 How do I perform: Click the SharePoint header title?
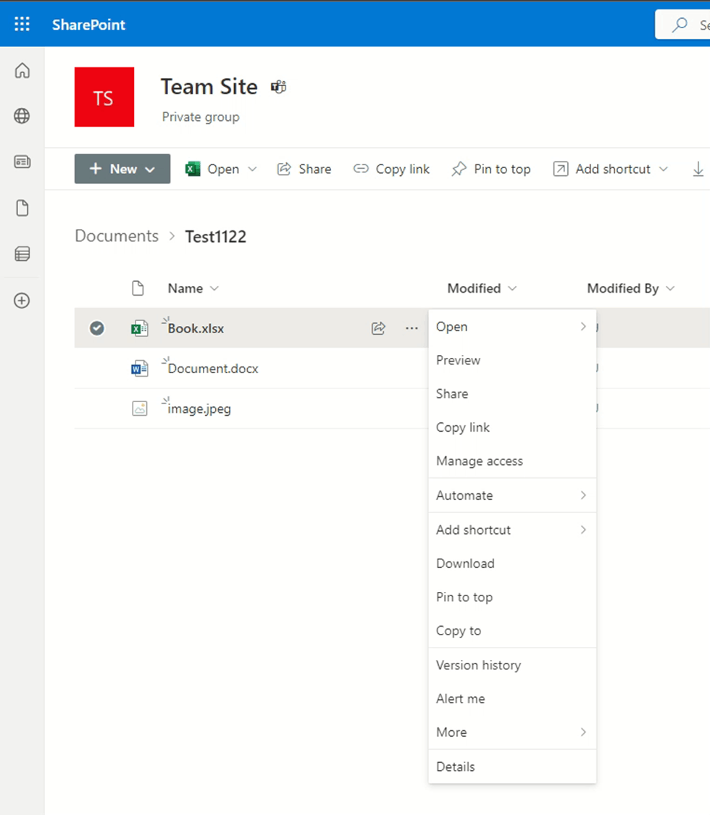(88, 25)
